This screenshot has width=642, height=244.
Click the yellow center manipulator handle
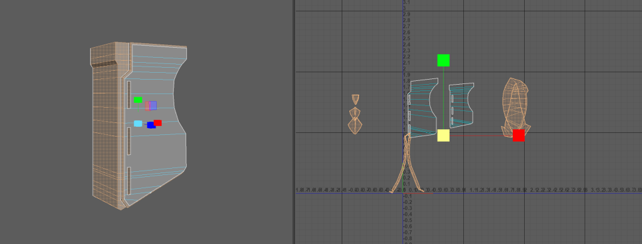tap(443, 135)
